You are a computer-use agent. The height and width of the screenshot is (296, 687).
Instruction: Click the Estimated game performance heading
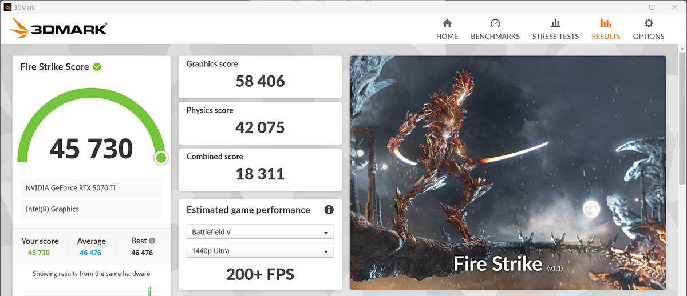[x=248, y=210]
